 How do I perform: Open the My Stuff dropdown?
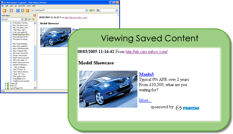point(22,19)
